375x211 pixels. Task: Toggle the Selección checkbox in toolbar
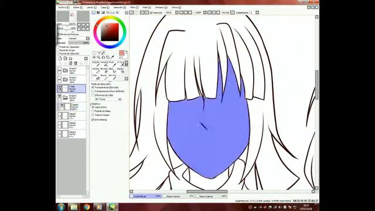[x=151, y=12]
